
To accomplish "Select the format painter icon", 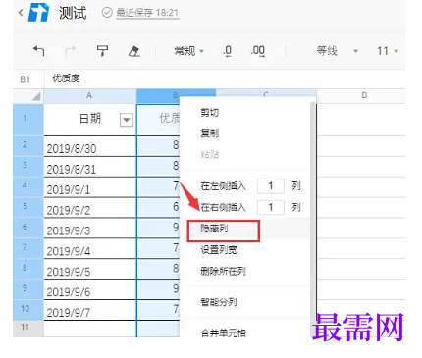I will (x=102, y=51).
